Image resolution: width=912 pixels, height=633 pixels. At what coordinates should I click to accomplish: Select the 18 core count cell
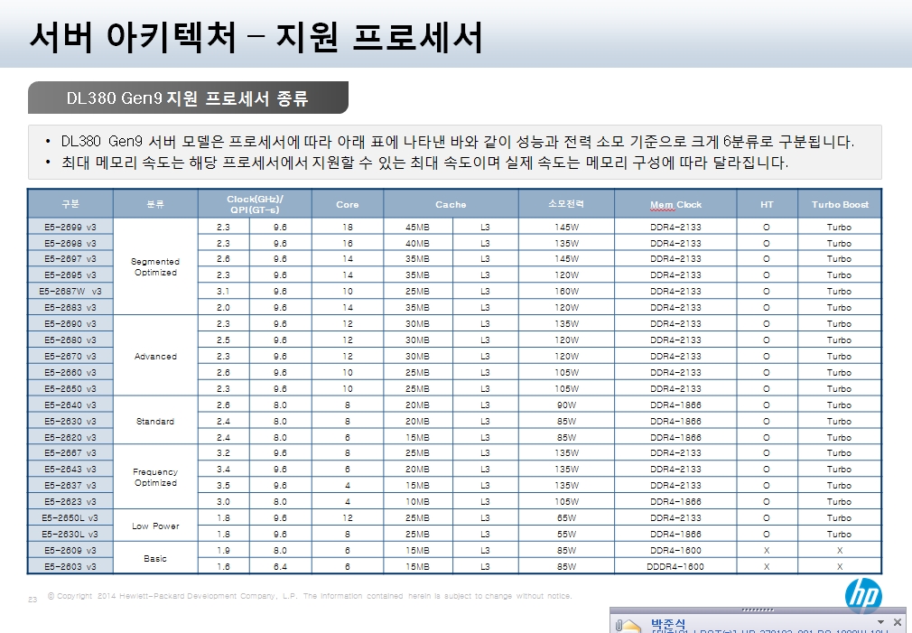point(348,227)
